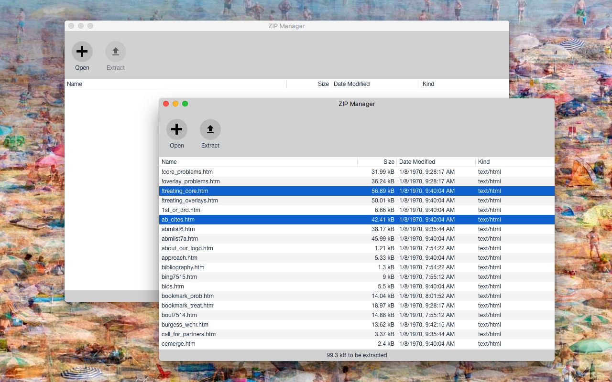Sort files by the Size column header

(388, 162)
